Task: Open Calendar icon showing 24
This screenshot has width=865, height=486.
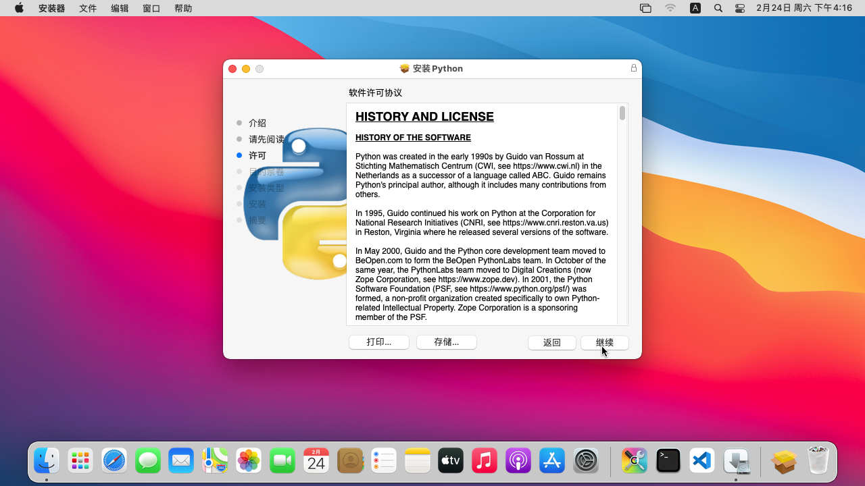Action: [x=316, y=461]
